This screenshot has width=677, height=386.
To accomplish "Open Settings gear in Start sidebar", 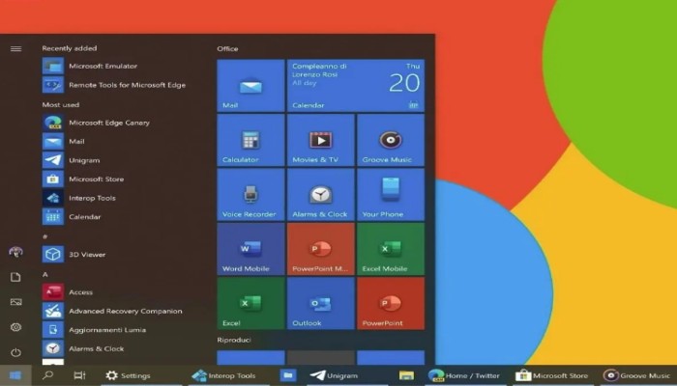I will pos(16,327).
